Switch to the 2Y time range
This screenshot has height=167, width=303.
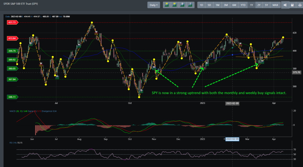pos(259,5)
